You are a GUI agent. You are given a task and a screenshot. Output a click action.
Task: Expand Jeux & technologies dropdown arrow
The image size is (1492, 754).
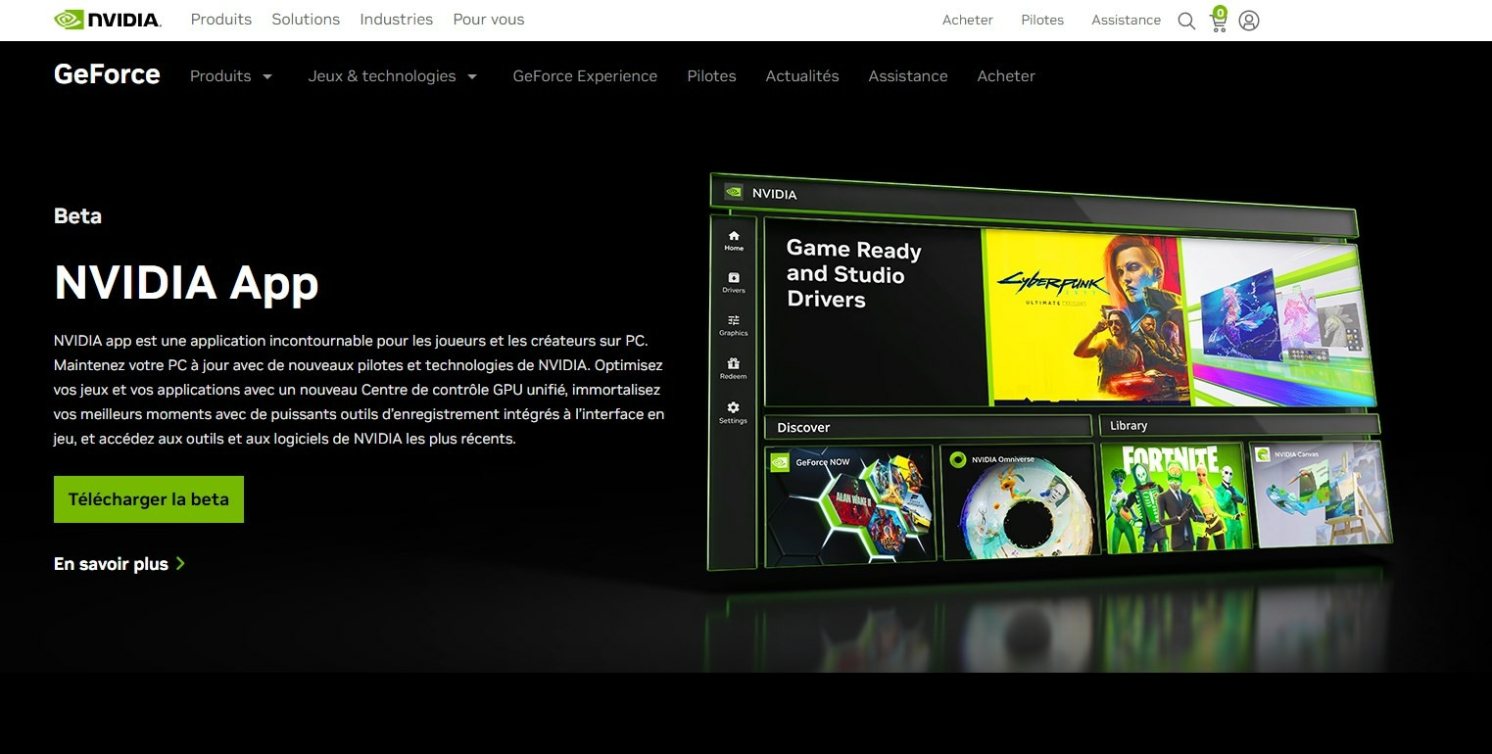click(x=471, y=76)
